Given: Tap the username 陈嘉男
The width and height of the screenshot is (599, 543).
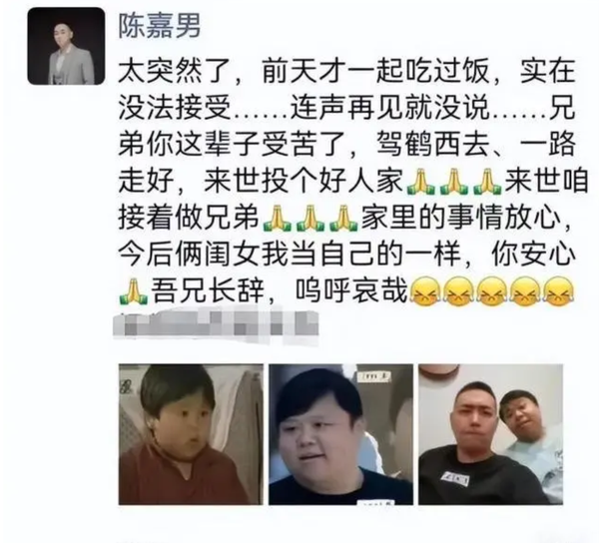Looking at the screenshot, I should [x=160, y=26].
